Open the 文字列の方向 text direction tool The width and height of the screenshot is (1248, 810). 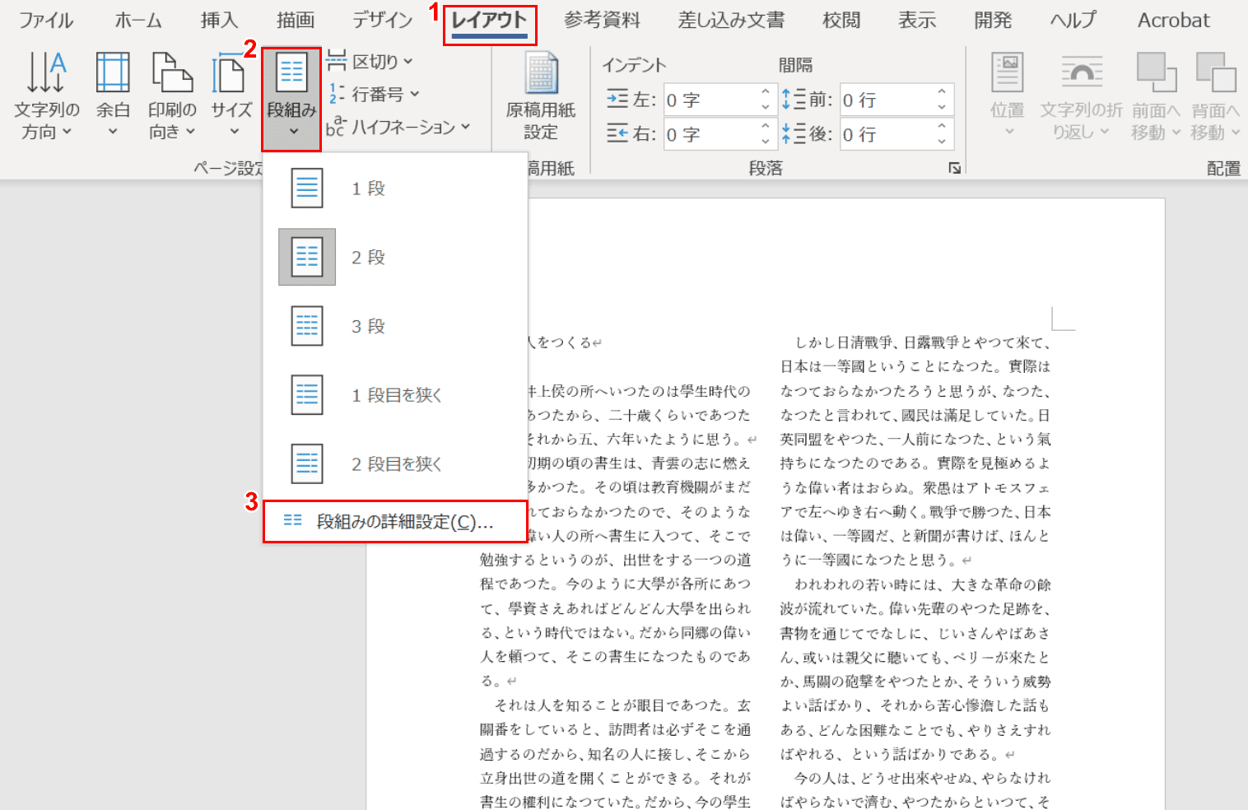click(x=46, y=95)
